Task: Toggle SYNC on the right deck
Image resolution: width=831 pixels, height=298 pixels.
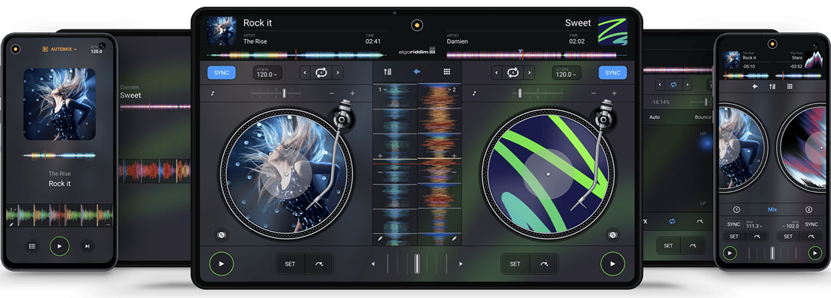Action: (x=612, y=72)
